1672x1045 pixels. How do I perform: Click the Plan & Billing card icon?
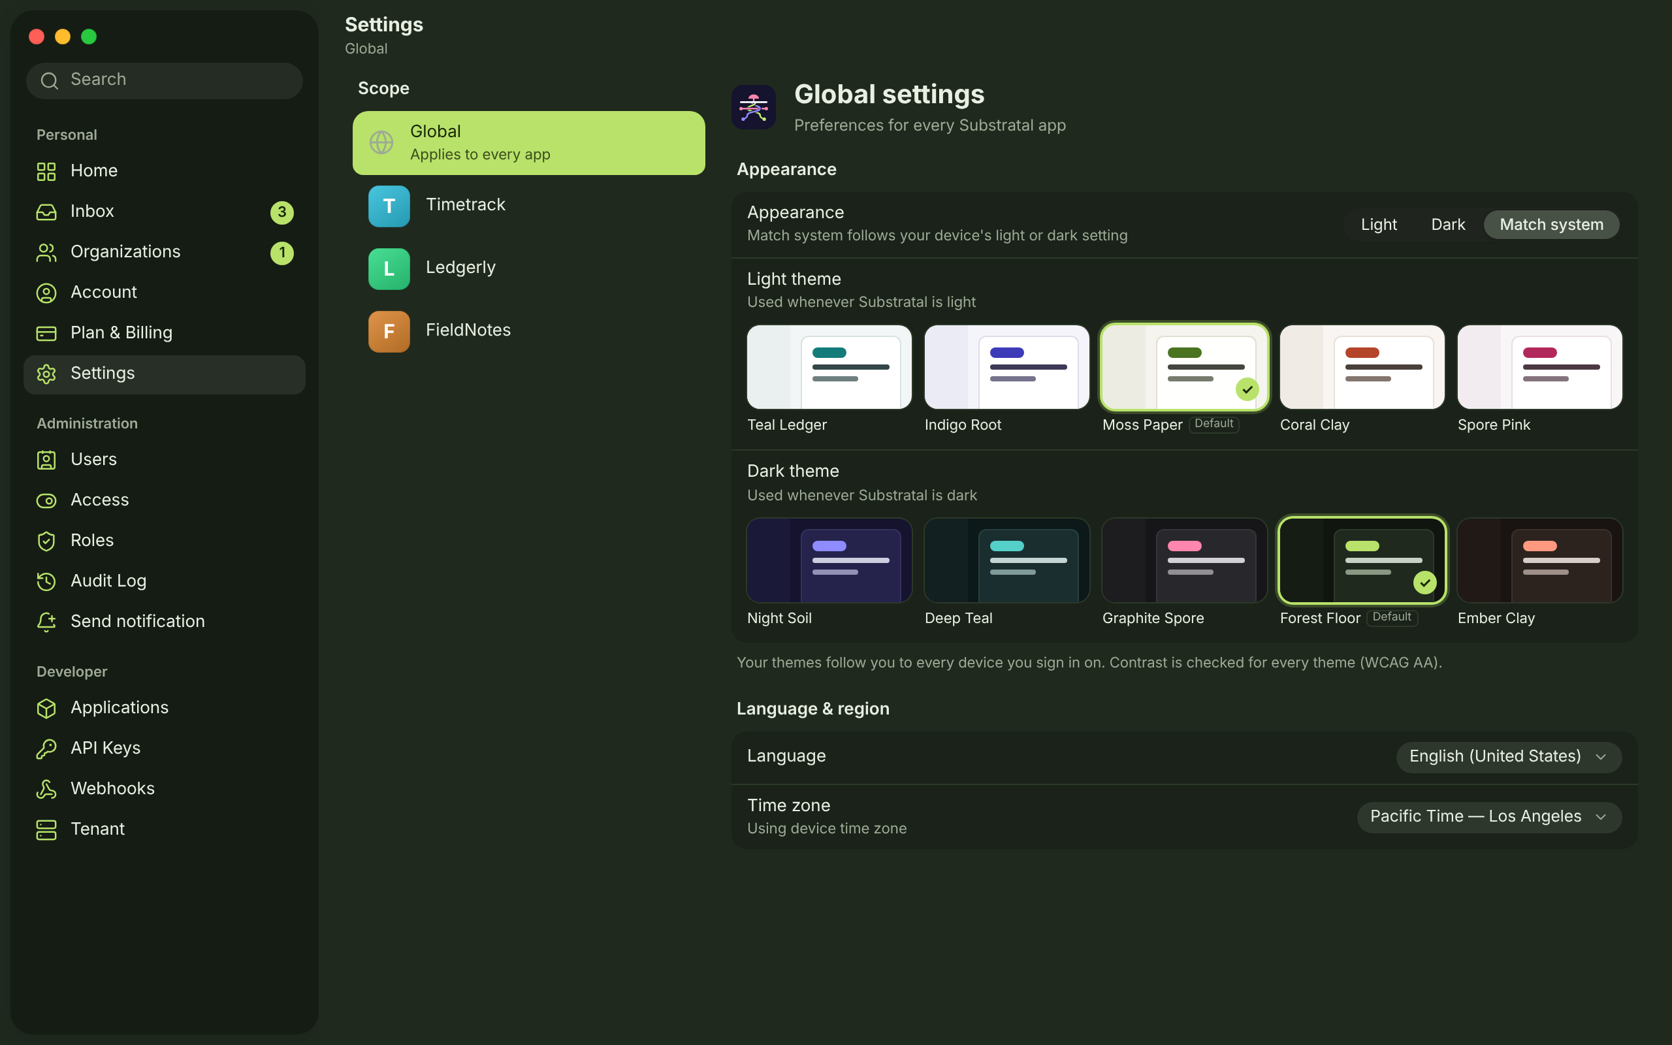click(x=46, y=333)
